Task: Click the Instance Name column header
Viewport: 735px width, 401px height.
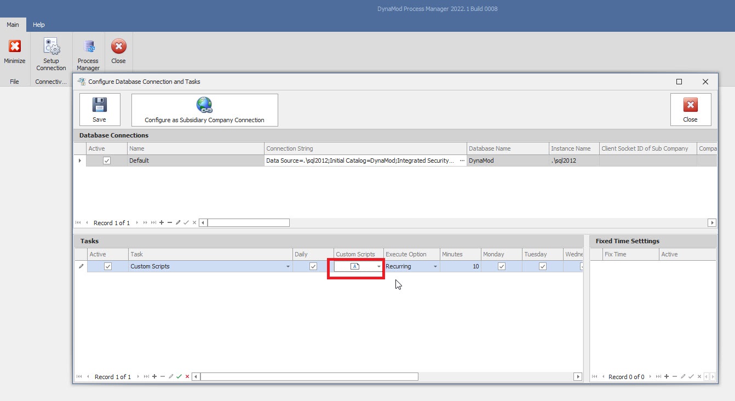Action: 574,148
